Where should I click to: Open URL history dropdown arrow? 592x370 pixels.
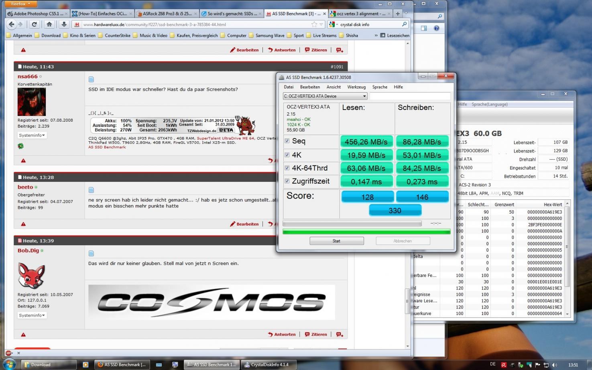[x=322, y=24]
